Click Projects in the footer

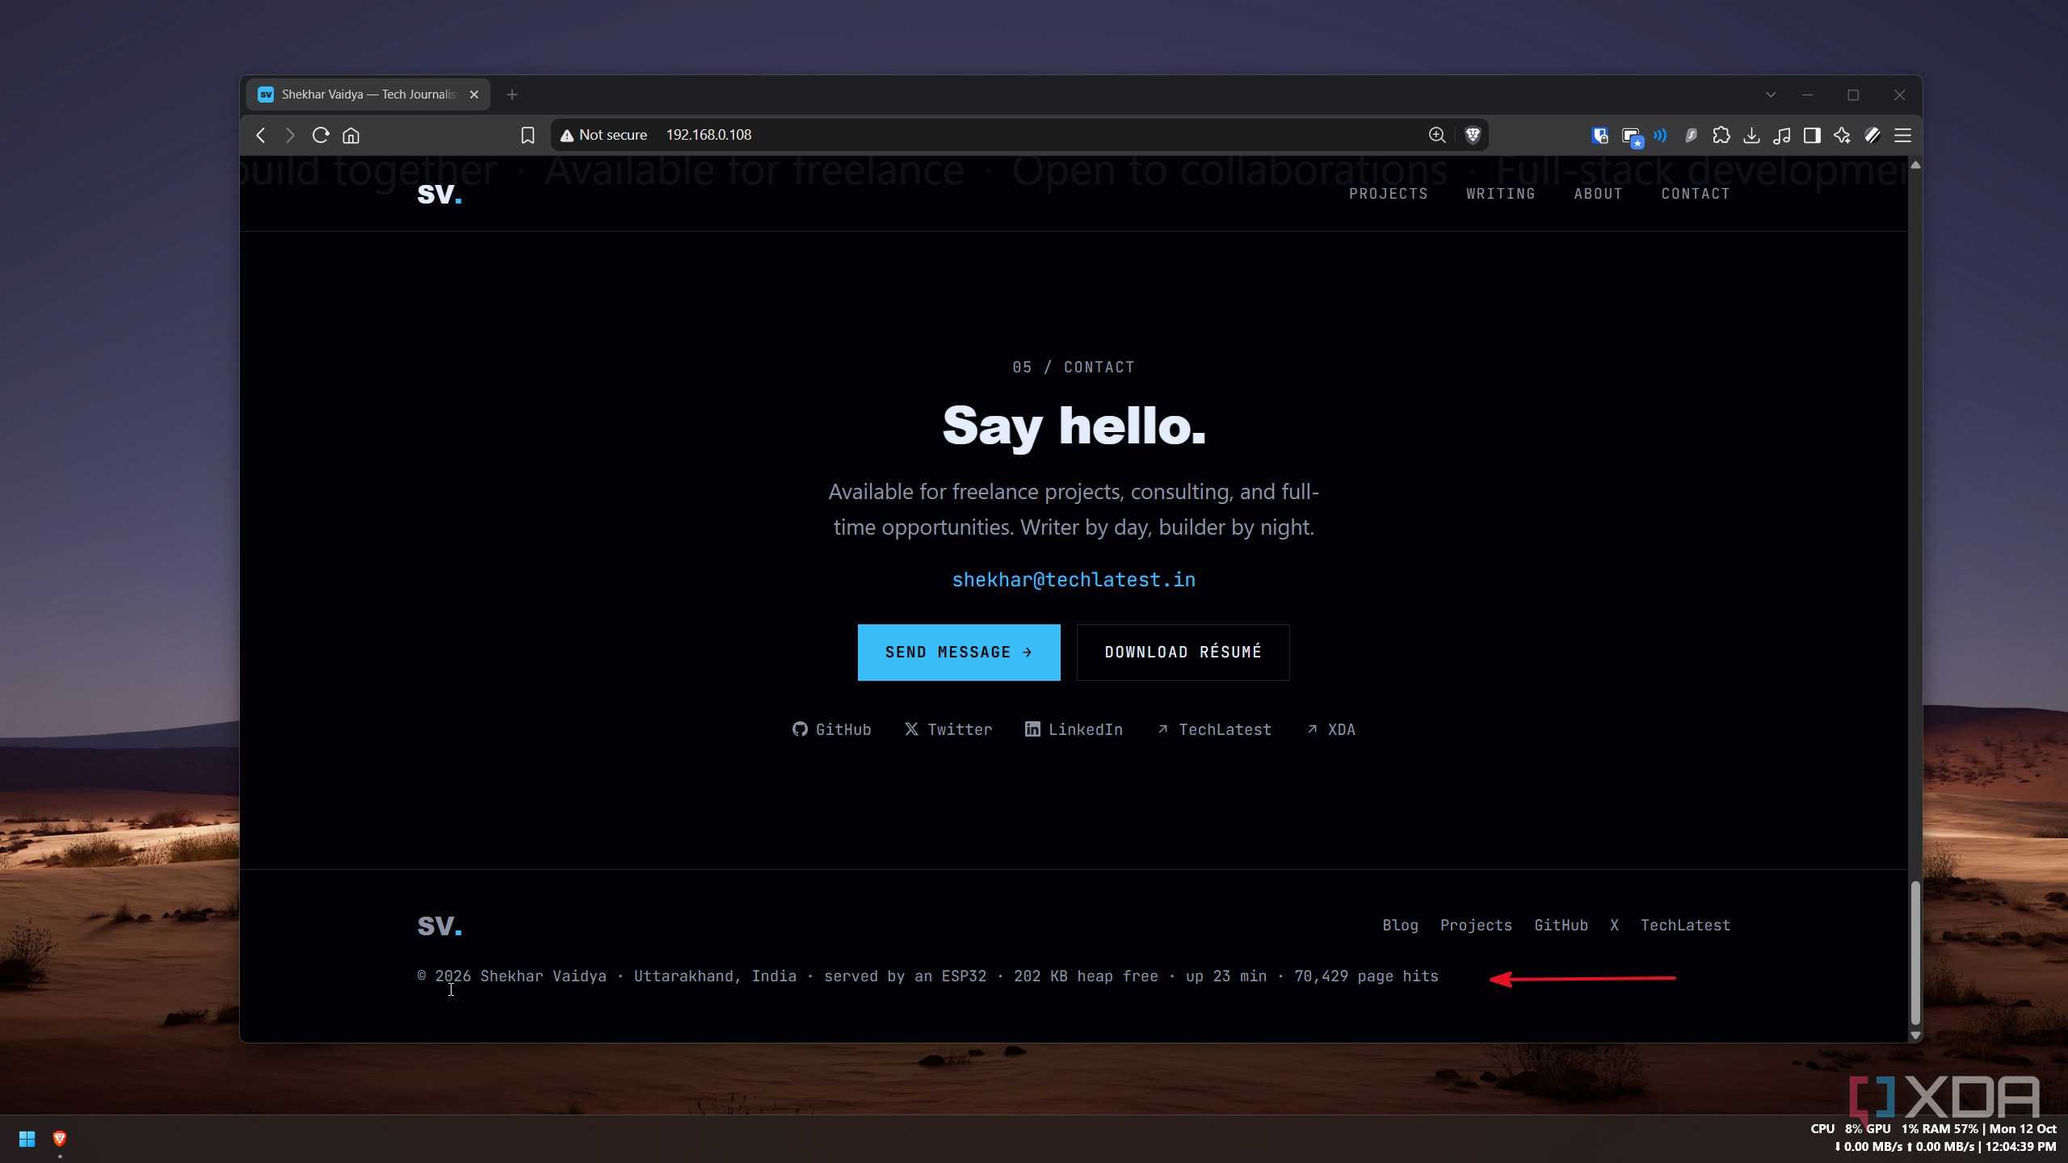coord(1476,926)
